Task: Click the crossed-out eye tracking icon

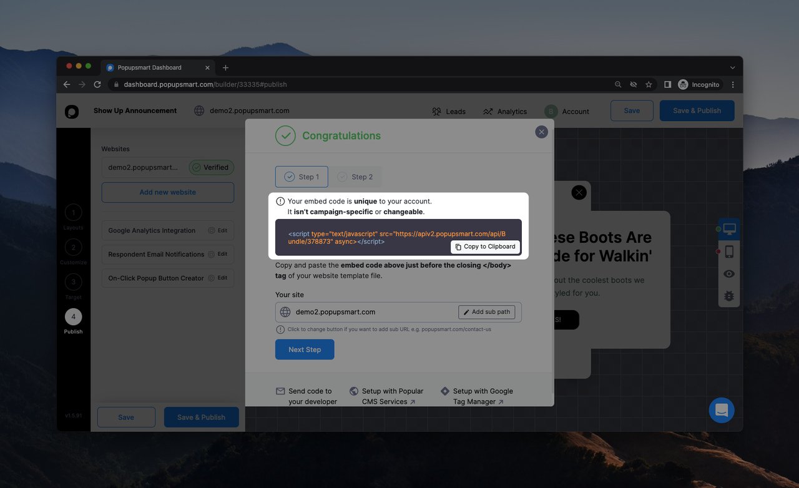Action: [x=634, y=84]
